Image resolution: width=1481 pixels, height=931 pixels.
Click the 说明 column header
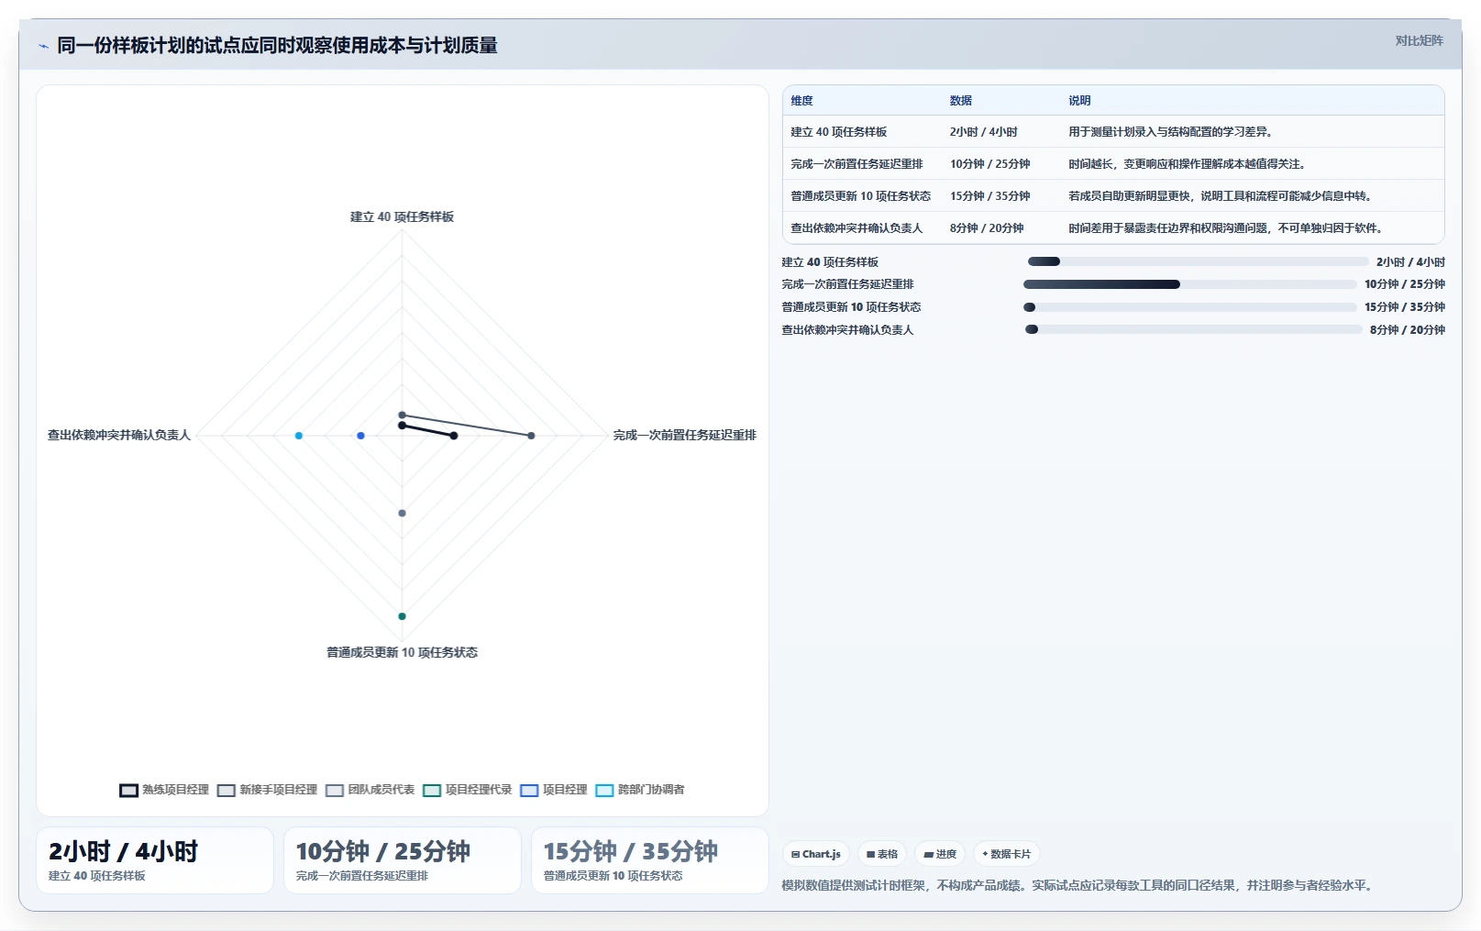click(1079, 101)
